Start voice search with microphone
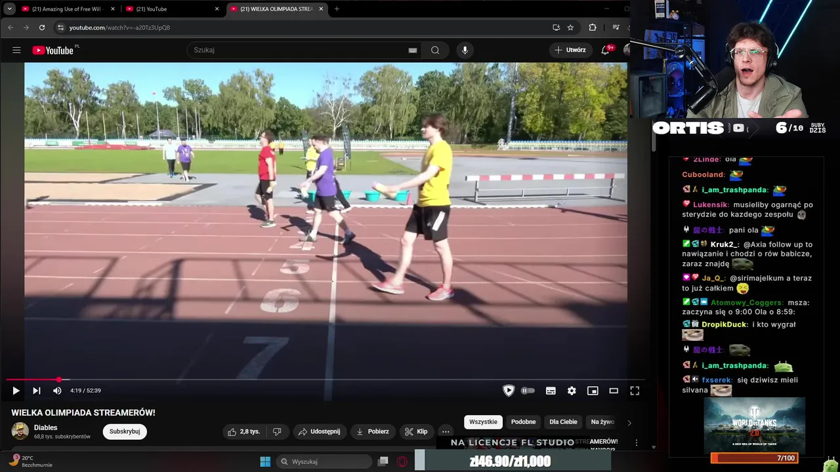 465,50
